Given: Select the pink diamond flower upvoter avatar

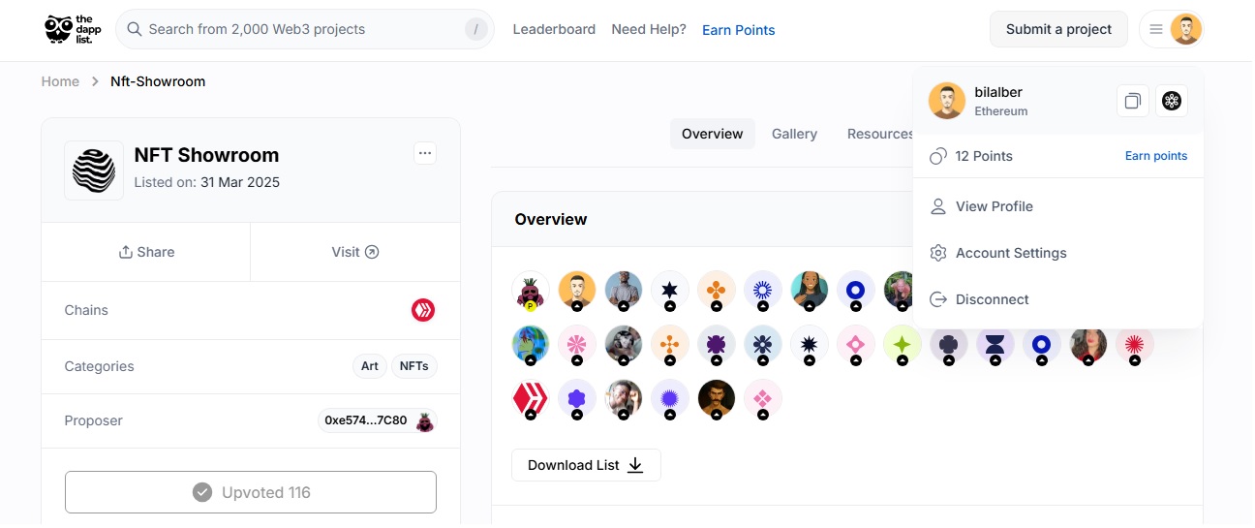Looking at the screenshot, I should [856, 344].
